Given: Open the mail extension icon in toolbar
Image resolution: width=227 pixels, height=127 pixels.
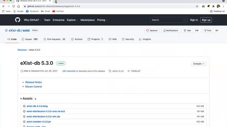Looking at the screenshot, I should pyautogui.click(x=203, y=6).
